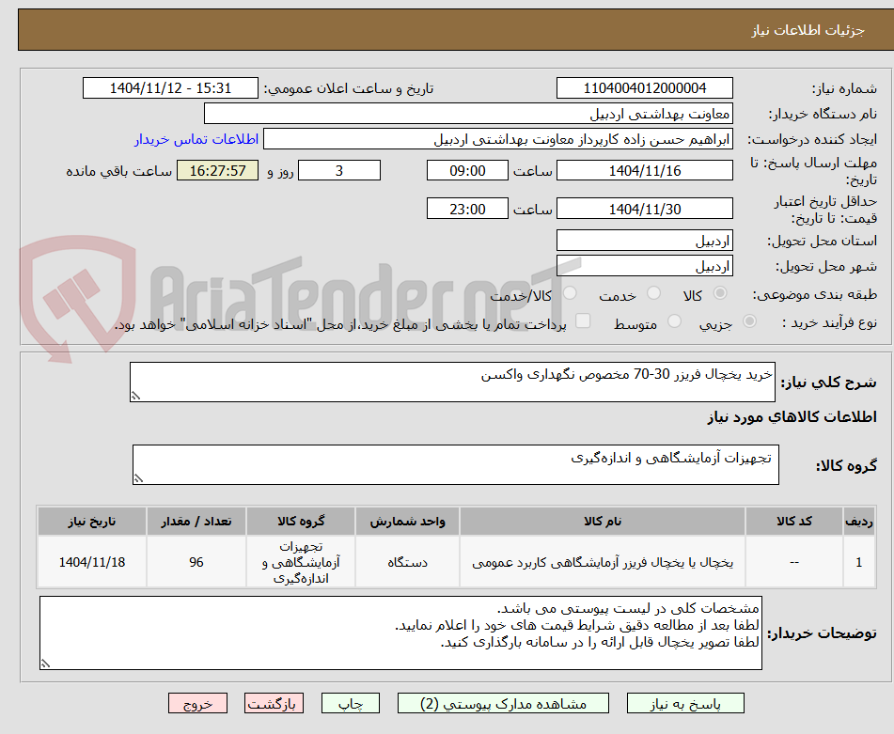The height and width of the screenshot is (734, 894).
Task: Click the announcement date 1404/11/12 field
Action: [170, 88]
